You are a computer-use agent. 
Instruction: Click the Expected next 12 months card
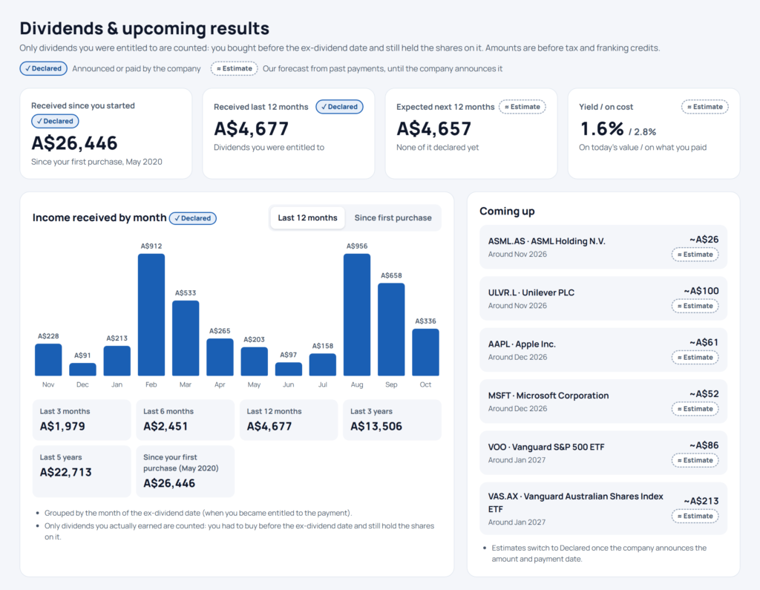pos(471,134)
